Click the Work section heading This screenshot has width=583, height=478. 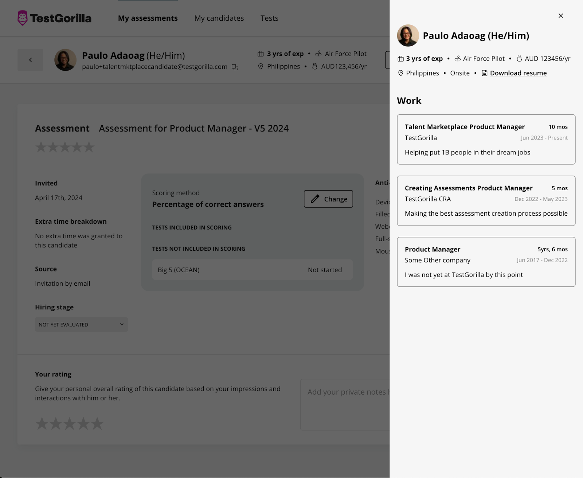point(409,101)
